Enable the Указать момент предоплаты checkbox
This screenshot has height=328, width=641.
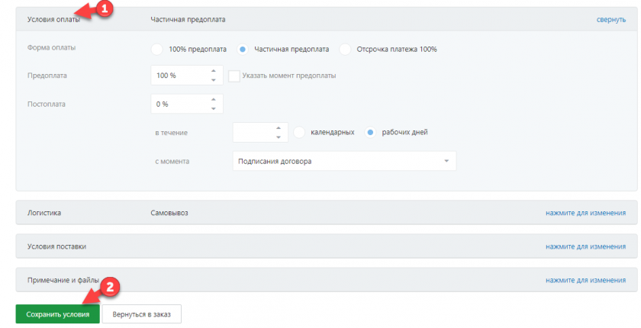[235, 76]
